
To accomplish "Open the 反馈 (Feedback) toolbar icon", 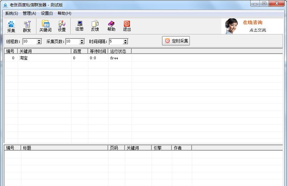I will pyautogui.click(x=95, y=26).
